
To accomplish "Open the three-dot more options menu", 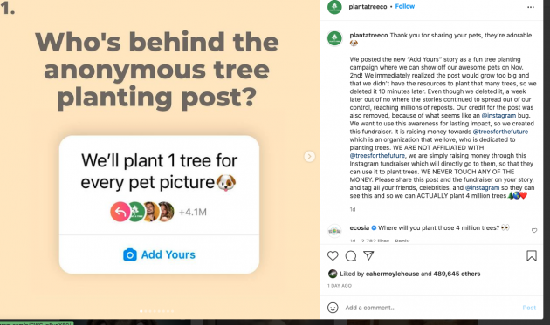I will 531,7.
